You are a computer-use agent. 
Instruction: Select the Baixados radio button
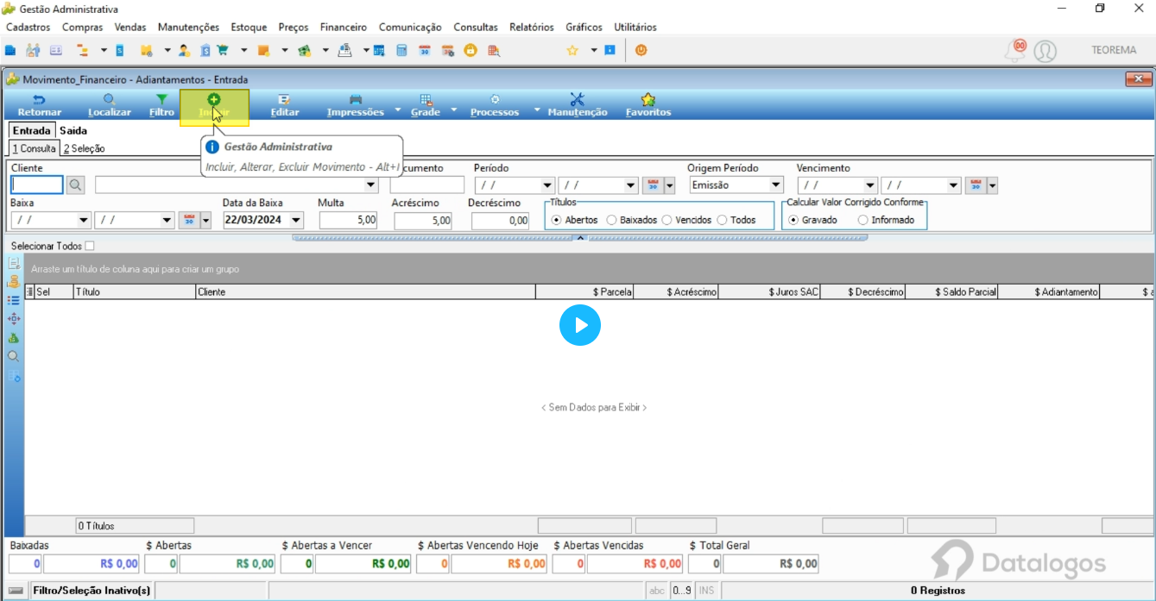tap(611, 220)
